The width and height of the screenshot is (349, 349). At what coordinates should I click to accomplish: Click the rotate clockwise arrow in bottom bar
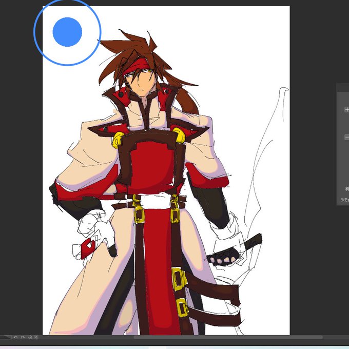tap(23, 337)
